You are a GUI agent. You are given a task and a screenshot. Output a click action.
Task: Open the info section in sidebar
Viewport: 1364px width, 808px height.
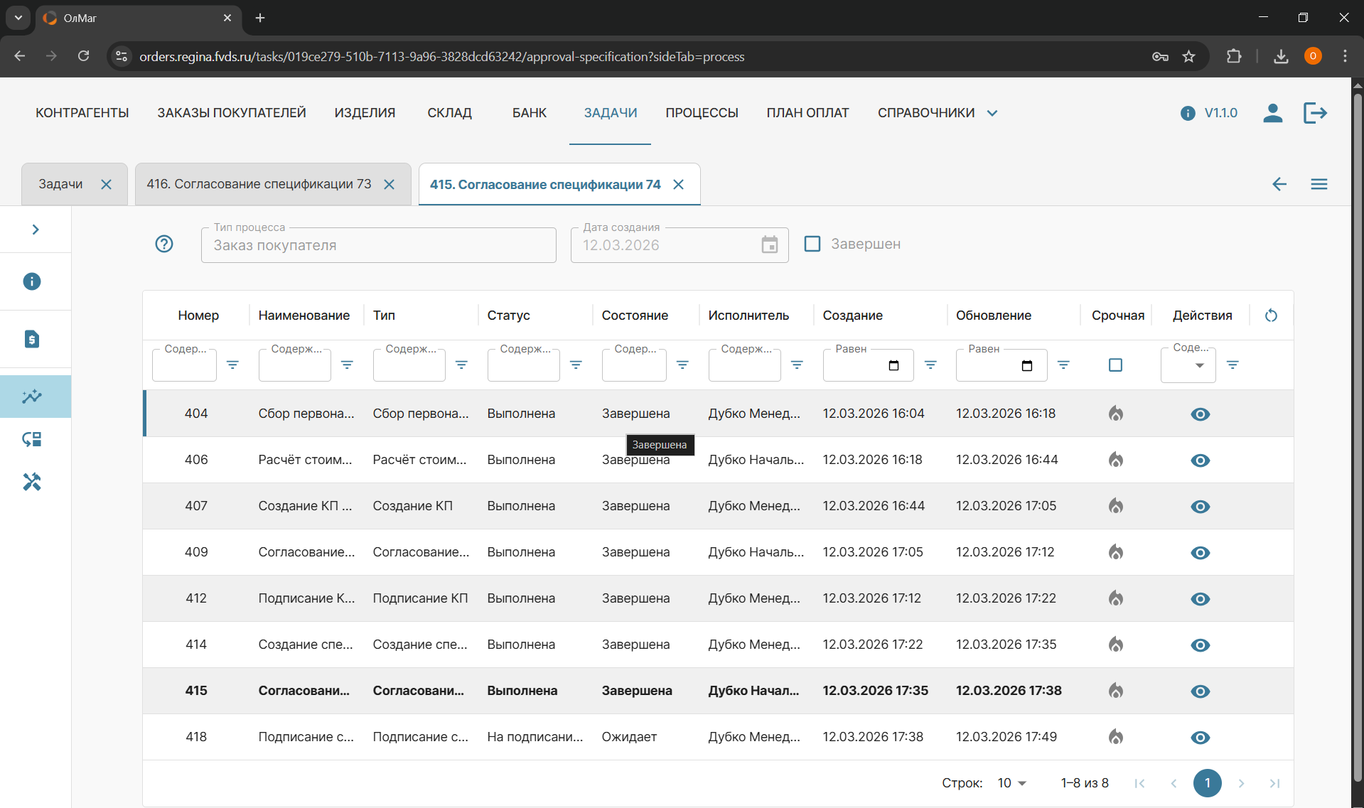(x=32, y=281)
